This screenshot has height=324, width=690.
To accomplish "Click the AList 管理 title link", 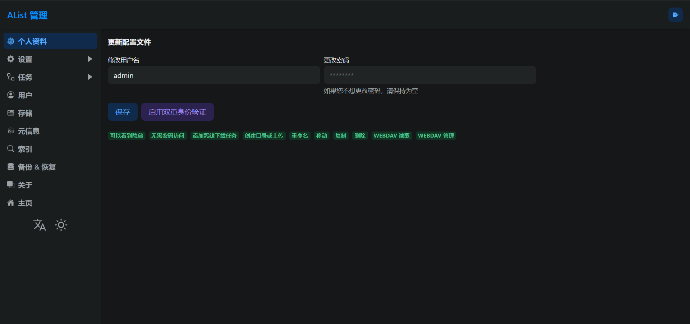I will (x=27, y=15).
